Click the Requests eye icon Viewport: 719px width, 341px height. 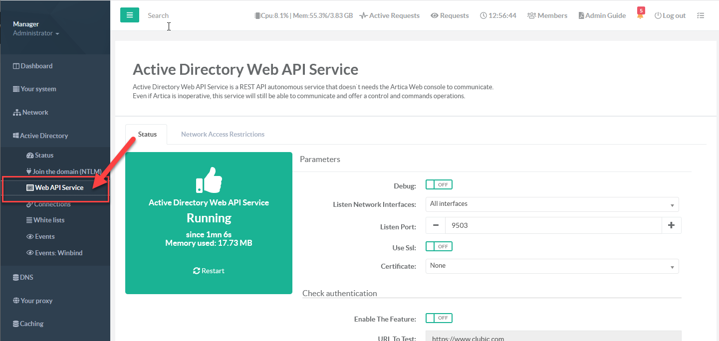coord(435,15)
